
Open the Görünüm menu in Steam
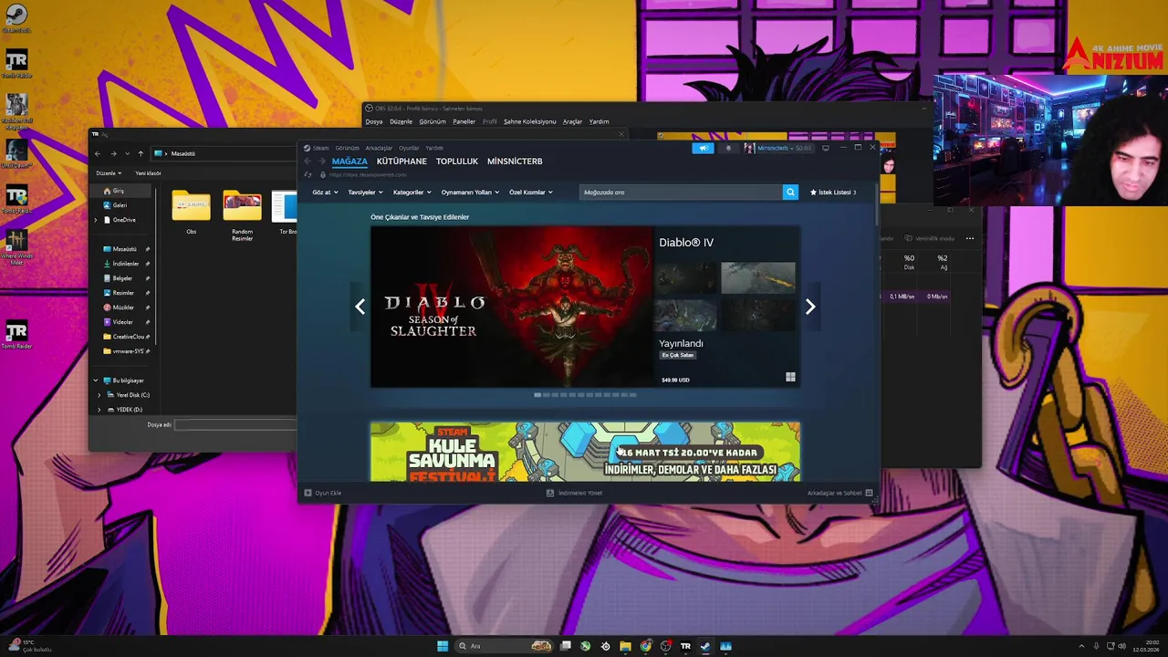[x=347, y=148]
